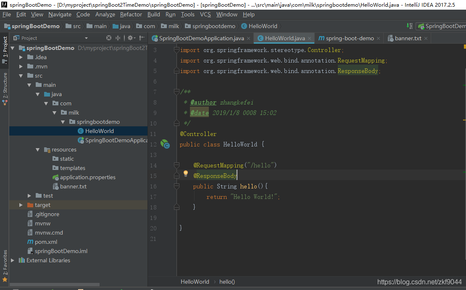Expand the .mvn folder
Viewport: 466px width, 290px height.
(21, 66)
